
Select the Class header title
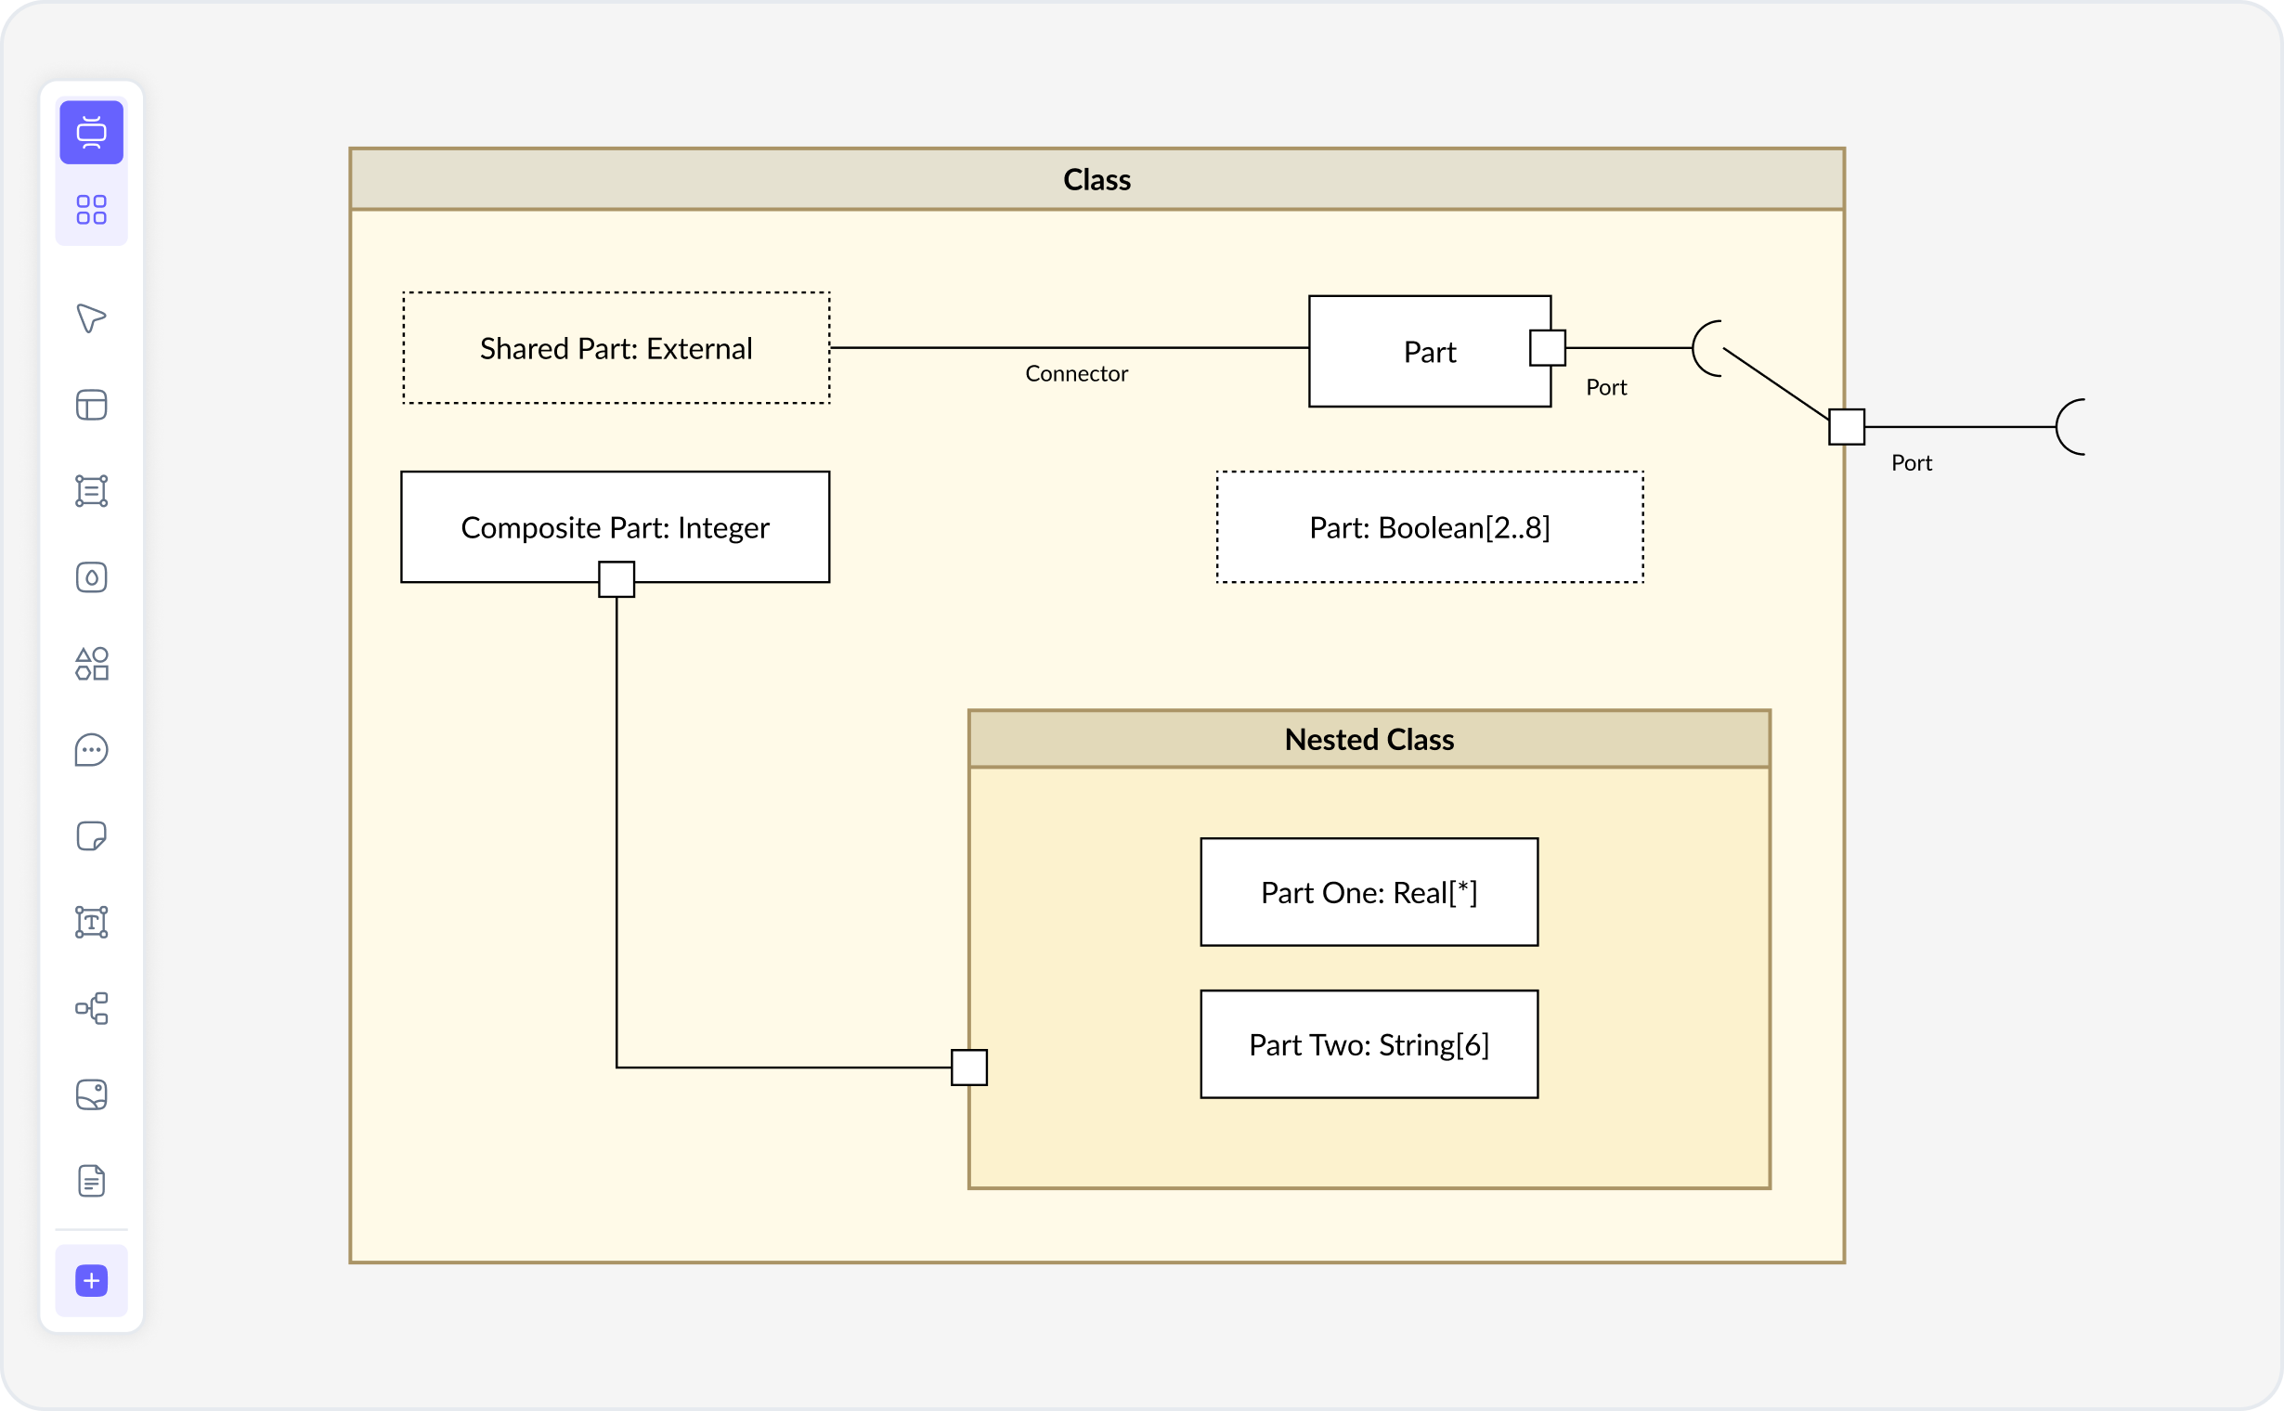(1097, 179)
